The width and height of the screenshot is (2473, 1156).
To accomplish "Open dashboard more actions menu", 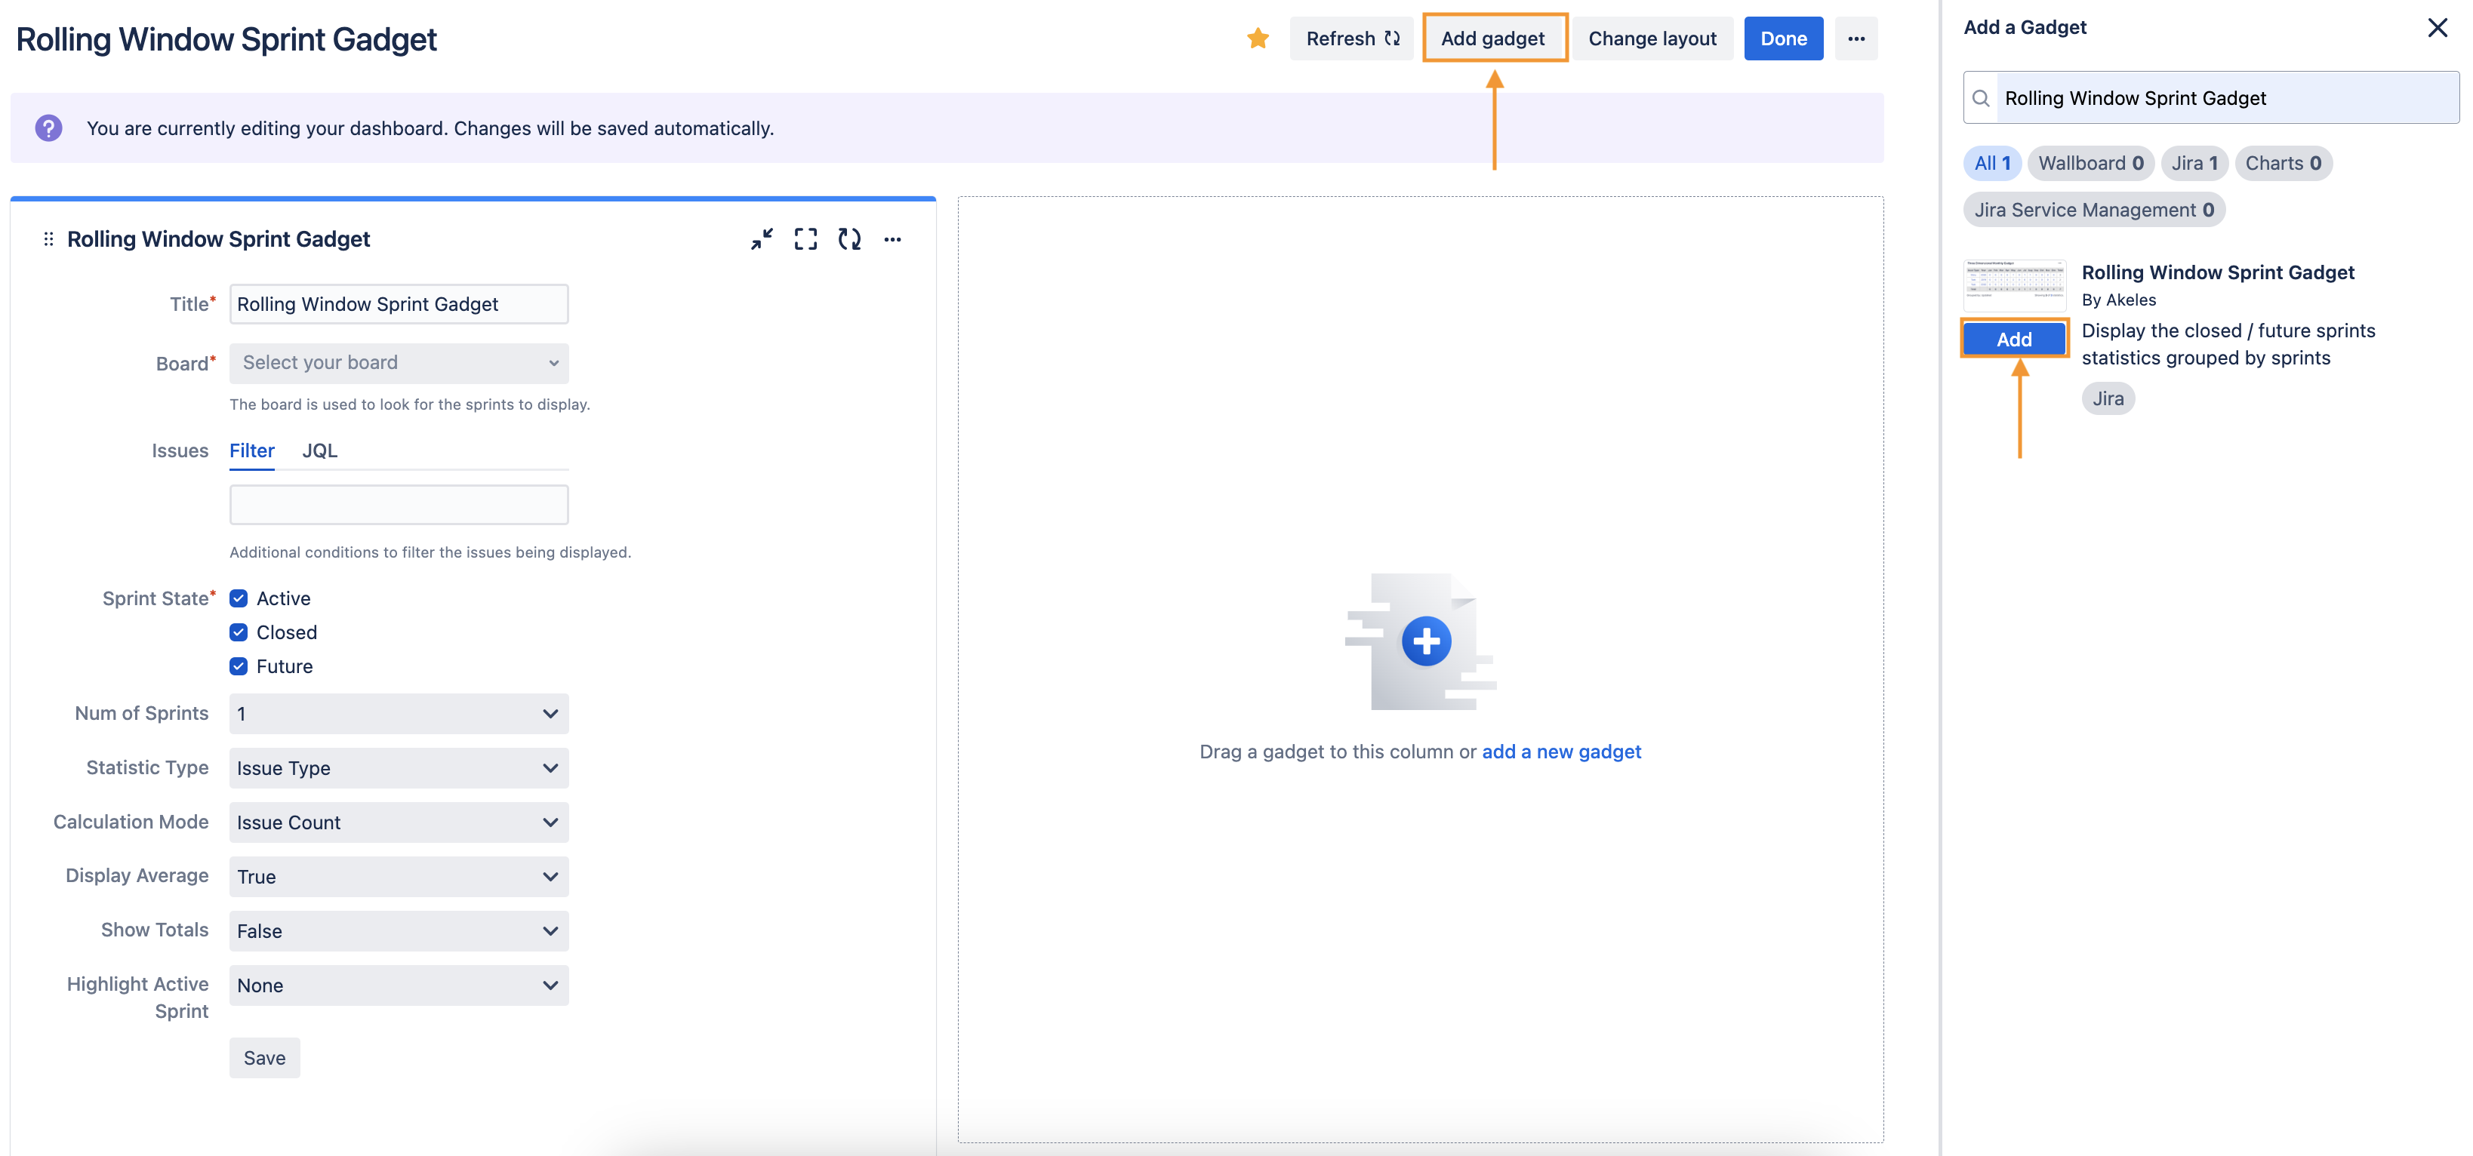I will coord(1856,38).
